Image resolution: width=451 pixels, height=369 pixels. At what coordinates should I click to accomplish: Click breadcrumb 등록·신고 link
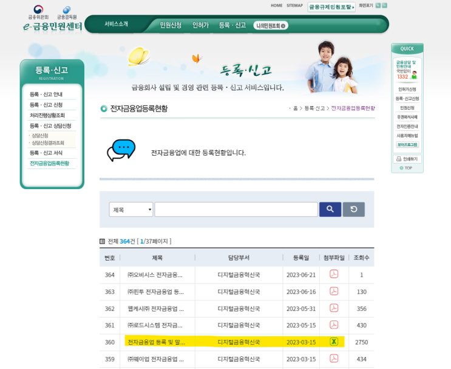[x=314, y=108]
